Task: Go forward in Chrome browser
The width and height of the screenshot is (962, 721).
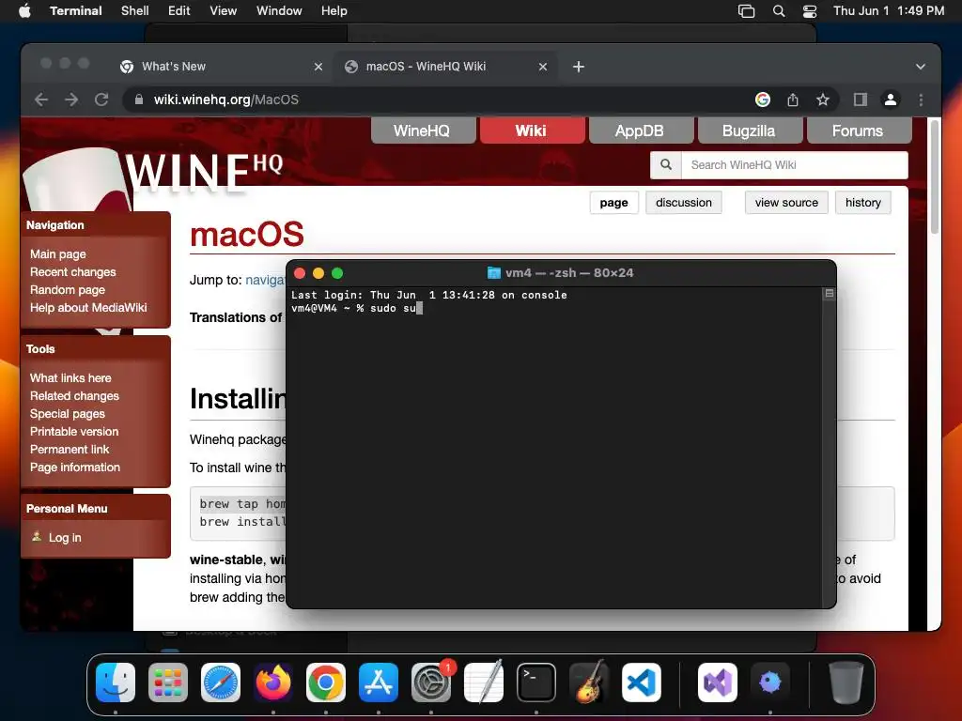Action: (x=71, y=100)
